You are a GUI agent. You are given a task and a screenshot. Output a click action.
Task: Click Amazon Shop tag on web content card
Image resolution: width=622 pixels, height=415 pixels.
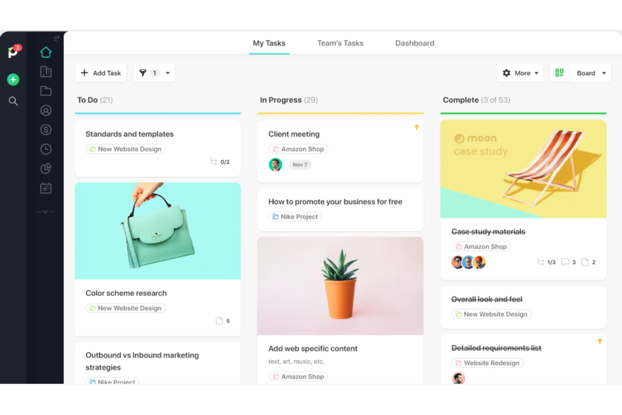click(x=298, y=377)
